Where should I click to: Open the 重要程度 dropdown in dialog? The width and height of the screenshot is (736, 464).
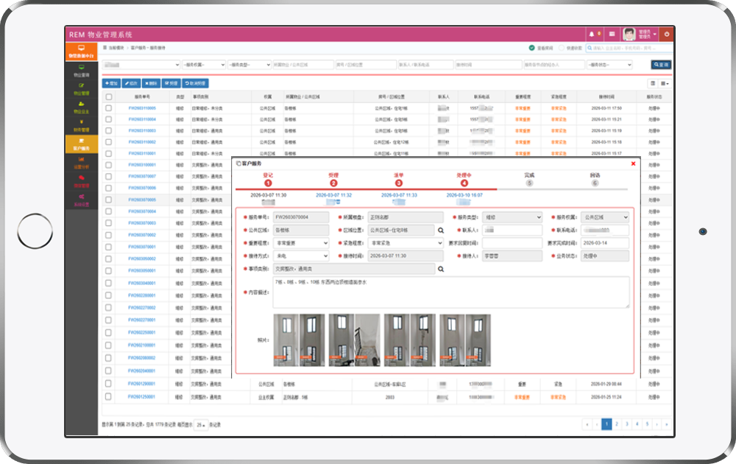point(301,243)
